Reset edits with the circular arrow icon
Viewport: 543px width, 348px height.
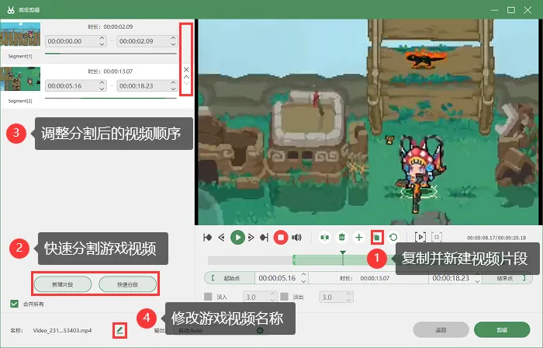pos(393,238)
